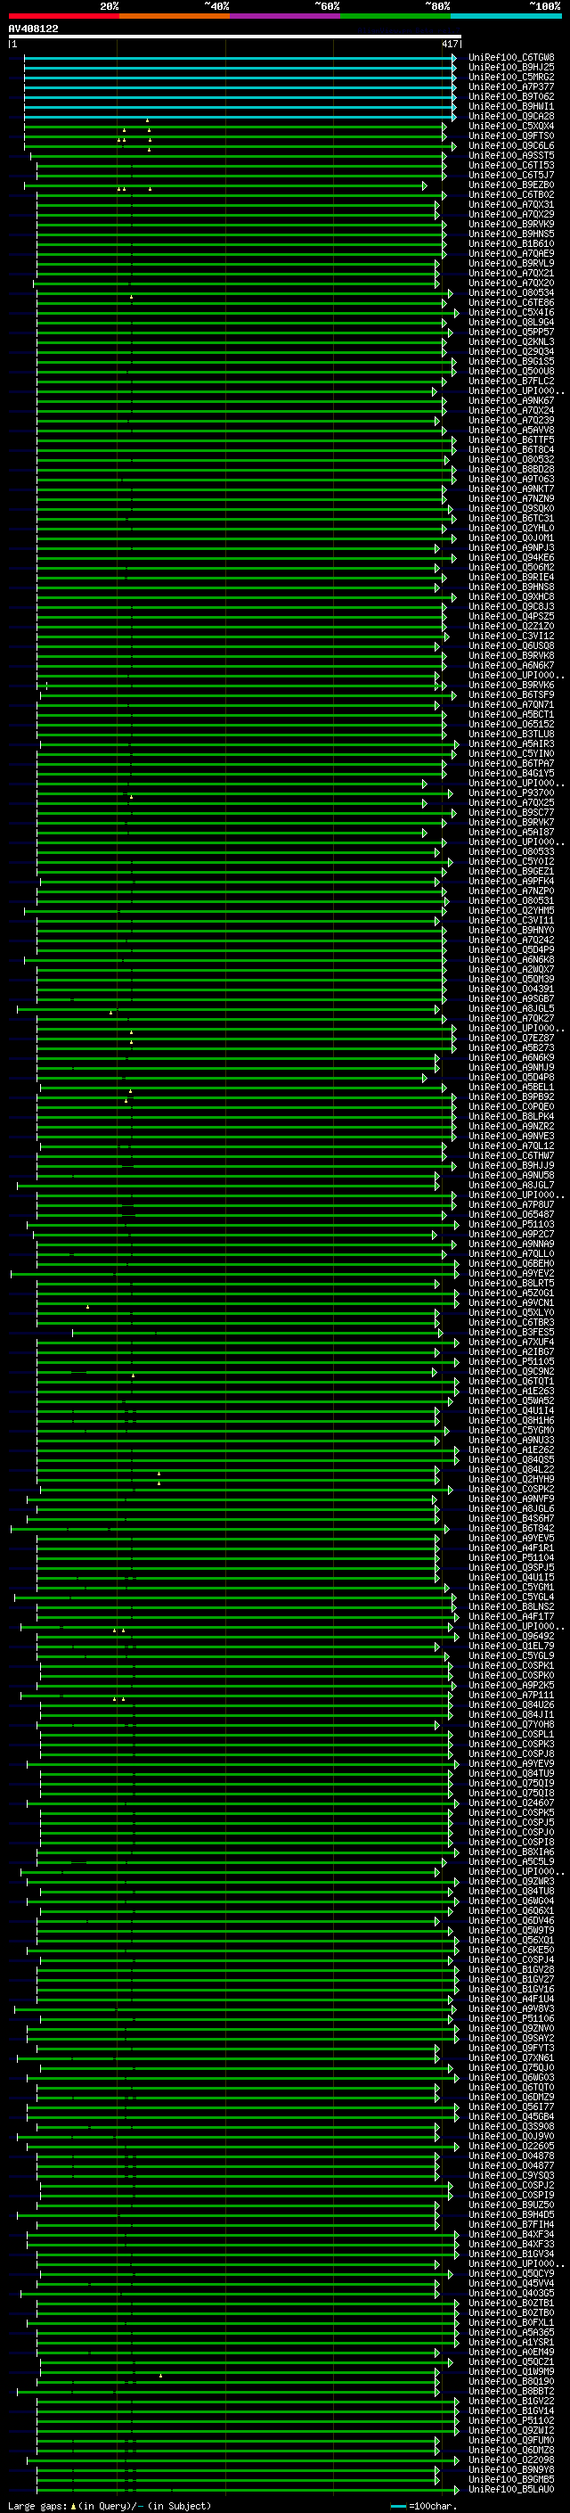Select the label UniRef100_A8JGL5
570x2513 pixels.
(511, 1009)
